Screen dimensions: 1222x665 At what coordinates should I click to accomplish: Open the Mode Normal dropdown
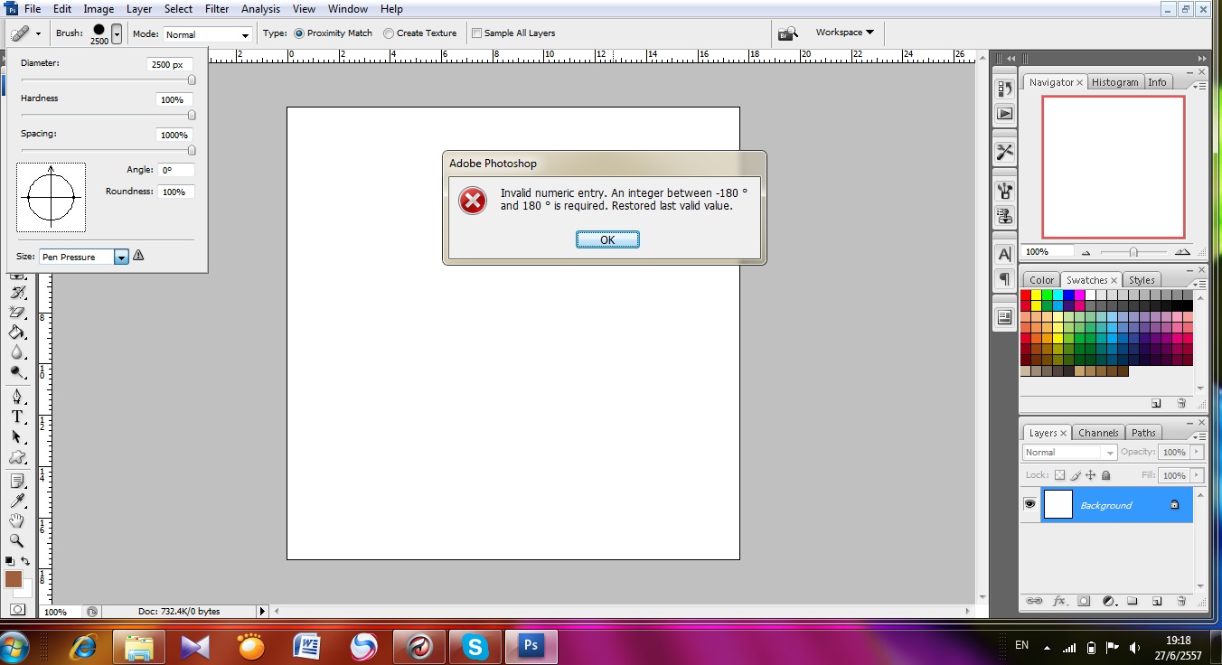(208, 34)
